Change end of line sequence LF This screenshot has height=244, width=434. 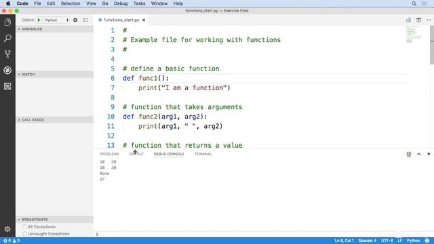point(400,241)
